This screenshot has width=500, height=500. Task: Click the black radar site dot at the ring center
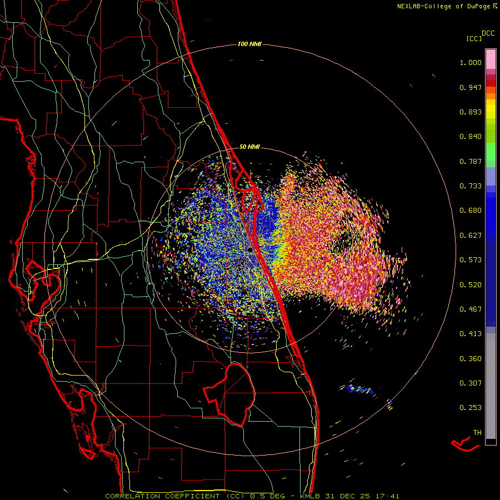[250, 250]
